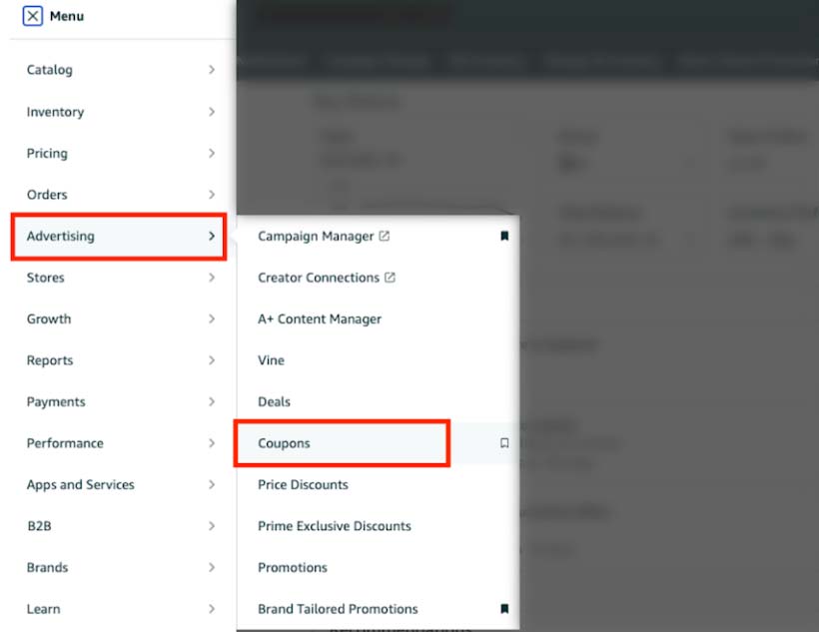Select Promotions in the Advertising submenu
Viewport: 819px width, 632px height.
[x=293, y=568]
